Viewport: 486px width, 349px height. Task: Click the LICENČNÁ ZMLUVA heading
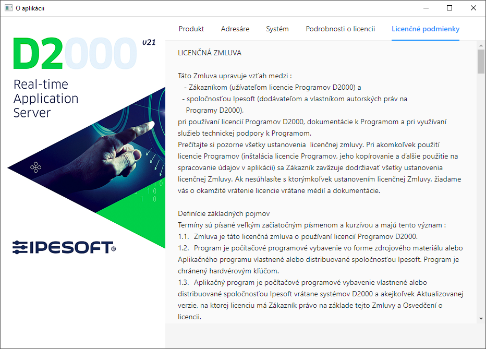[x=210, y=53]
